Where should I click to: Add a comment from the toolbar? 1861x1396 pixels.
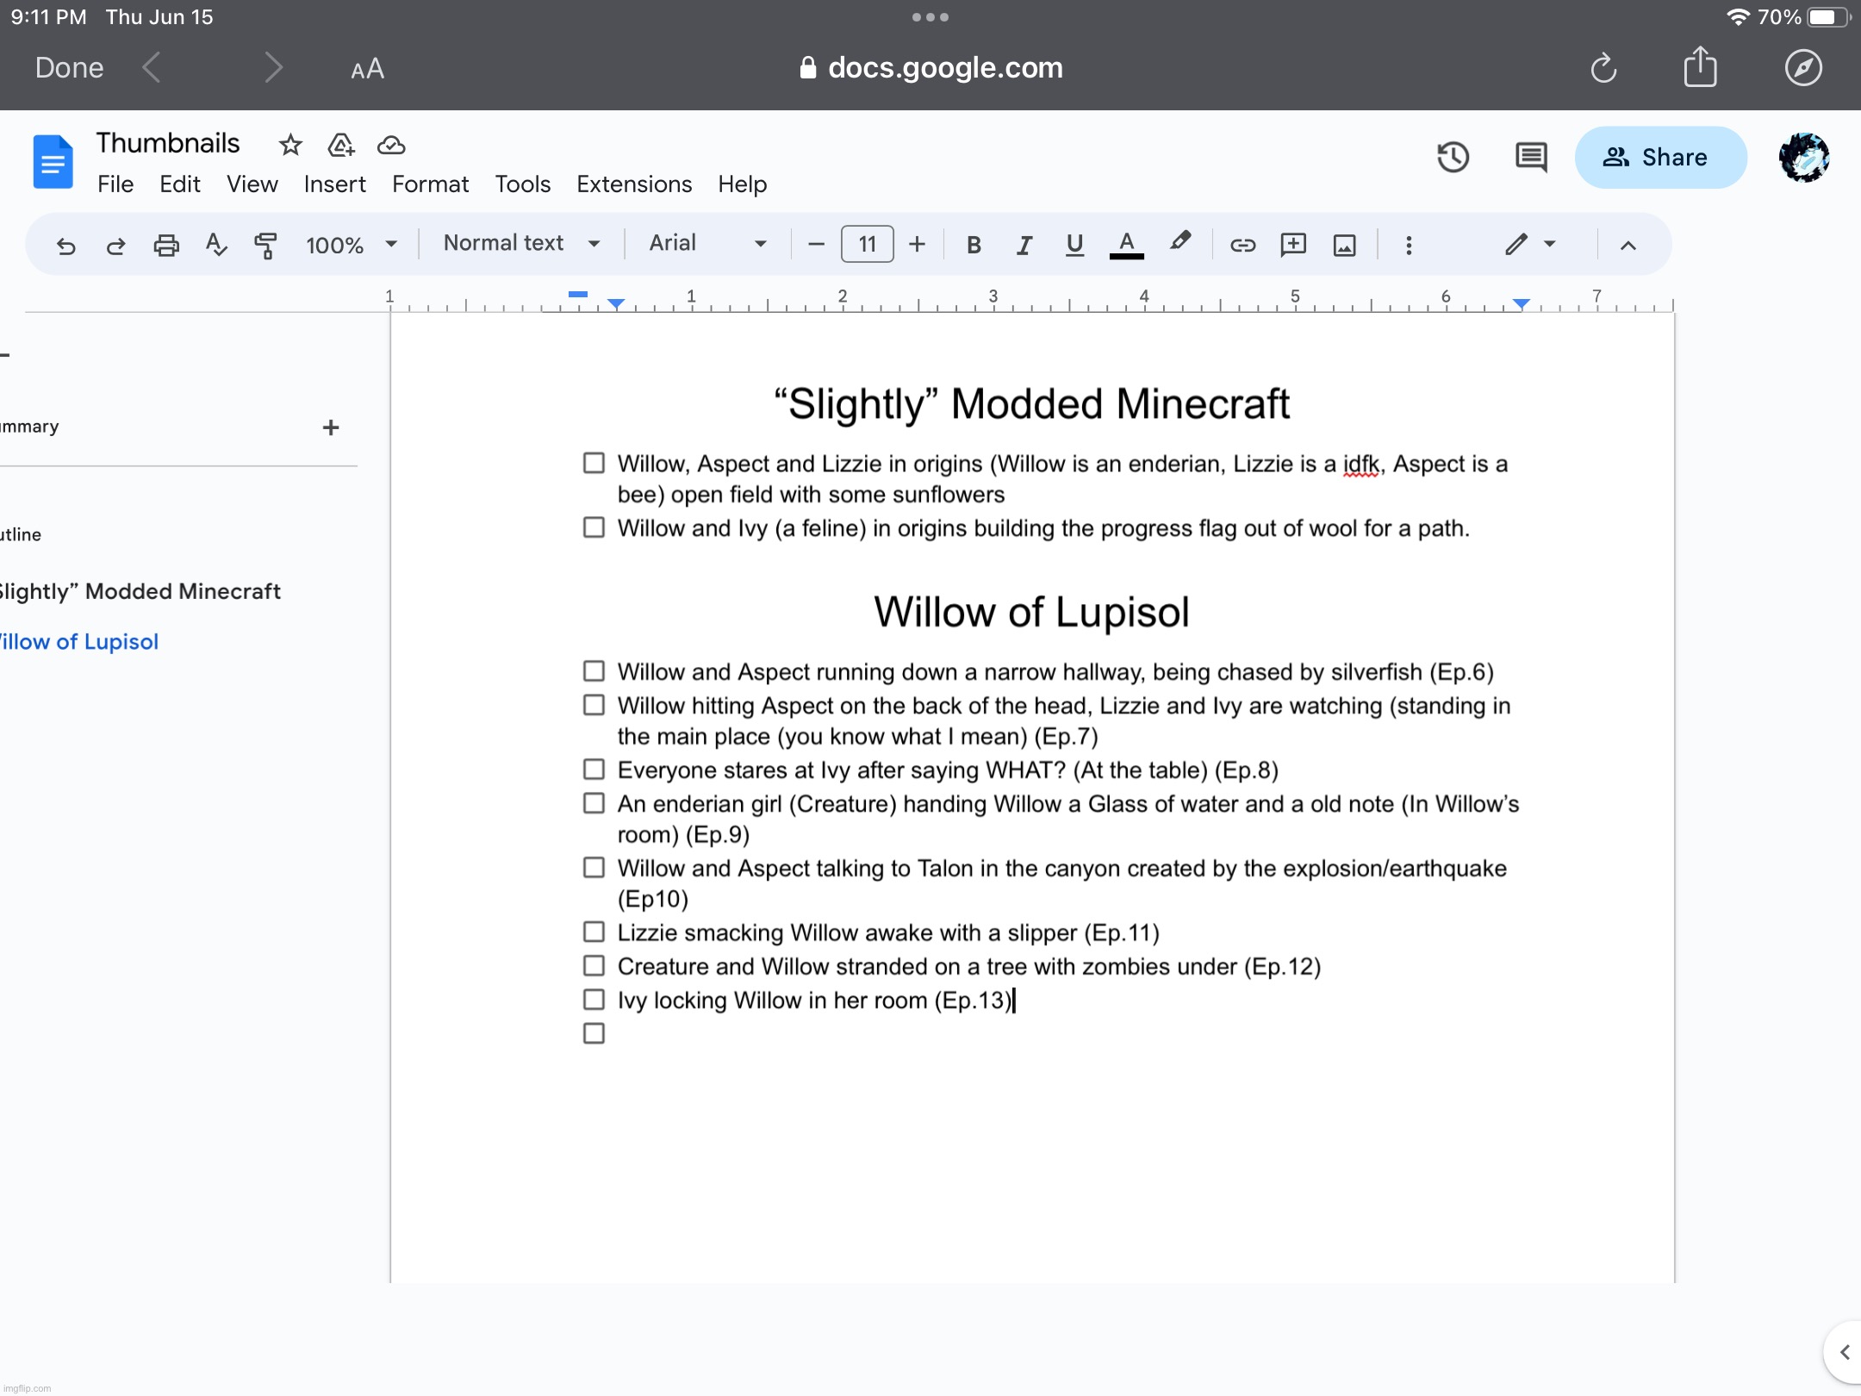coord(1293,246)
